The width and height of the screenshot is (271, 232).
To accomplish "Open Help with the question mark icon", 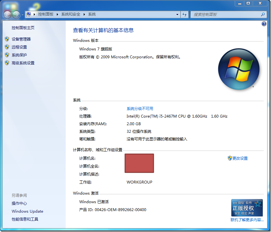I will (x=264, y=24).
